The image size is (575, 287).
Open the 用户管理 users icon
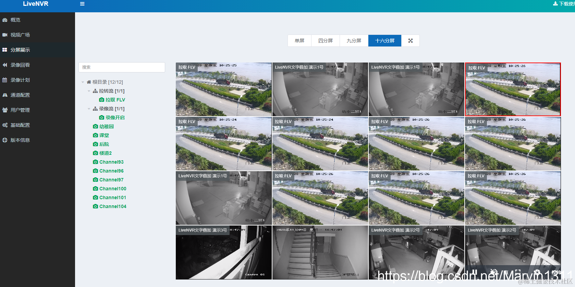tap(5, 110)
